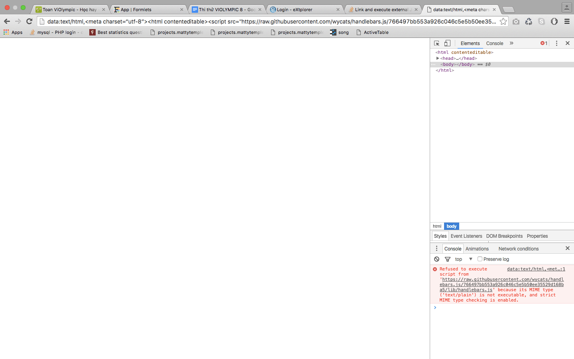Screen dimensions: 574x359
Task: Open the ActiveTable bookmark
Action: (372, 32)
